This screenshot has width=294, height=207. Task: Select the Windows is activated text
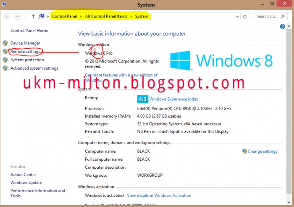pyautogui.click(x=104, y=195)
